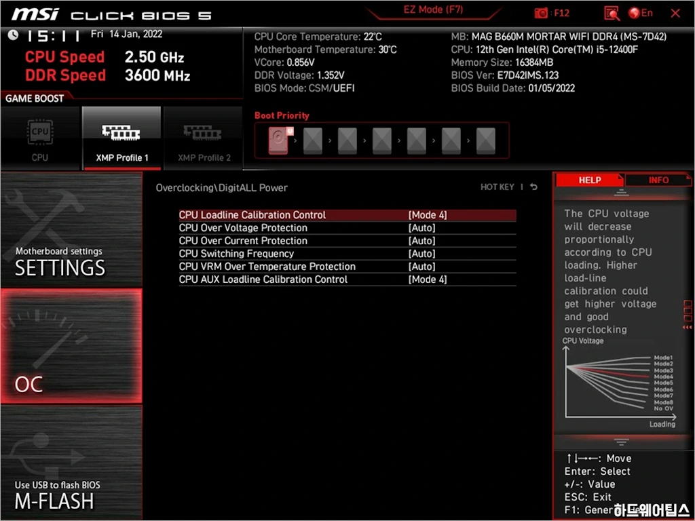Open CPU Over Current Protection [Auto] value
The width and height of the screenshot is (695, 521).
tap(421, 241)
